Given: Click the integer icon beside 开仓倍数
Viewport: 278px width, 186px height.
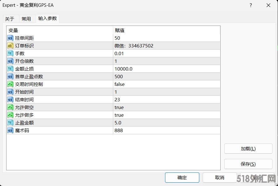Looking at the screenshot, I should click(x=10, y=61).
